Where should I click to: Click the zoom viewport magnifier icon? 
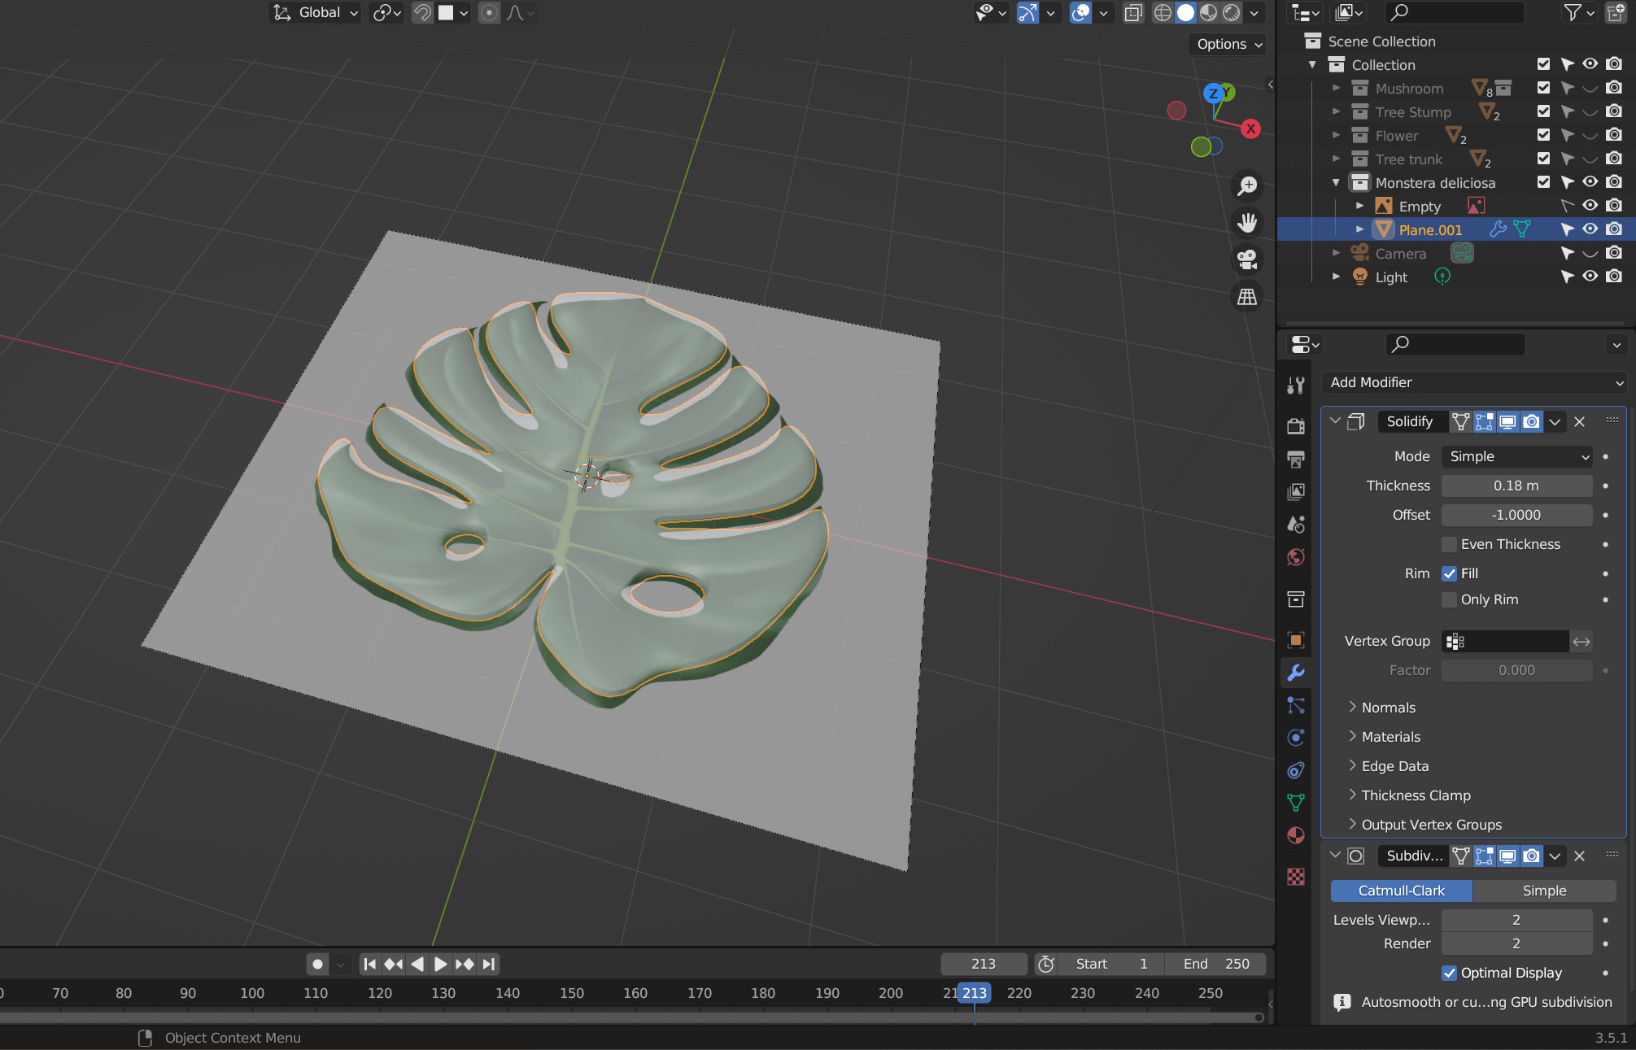coord(1246,186)
